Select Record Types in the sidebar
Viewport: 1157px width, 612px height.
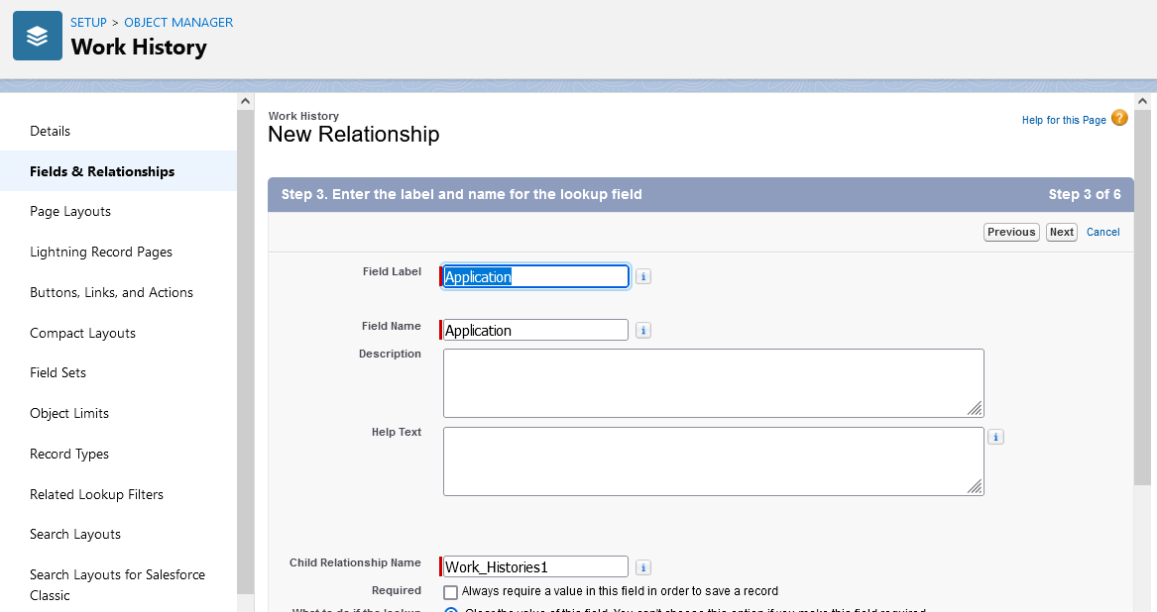(x=69, y=455)
